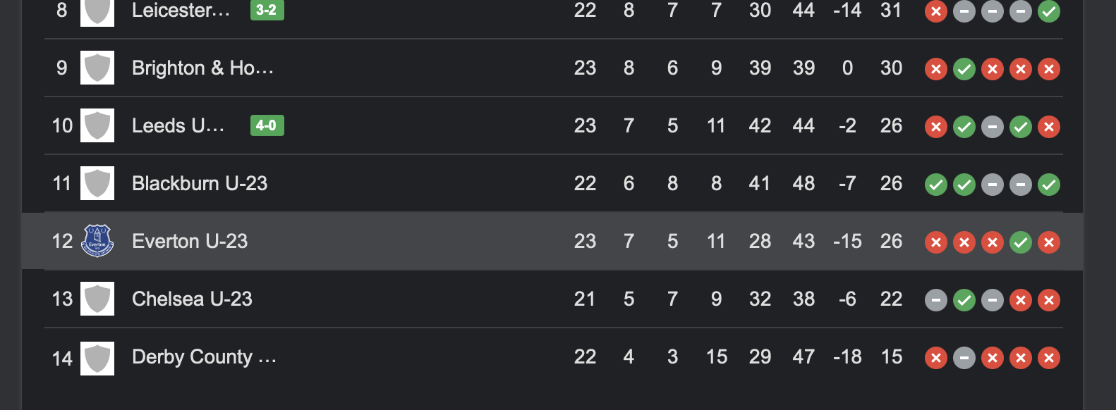Click Chelsea U-23's green win form icon
The image size is (1116, 410).
[964, 300]
